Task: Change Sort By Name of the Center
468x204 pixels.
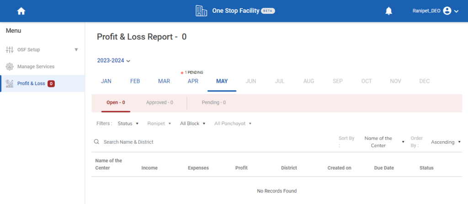Action: 384,142
